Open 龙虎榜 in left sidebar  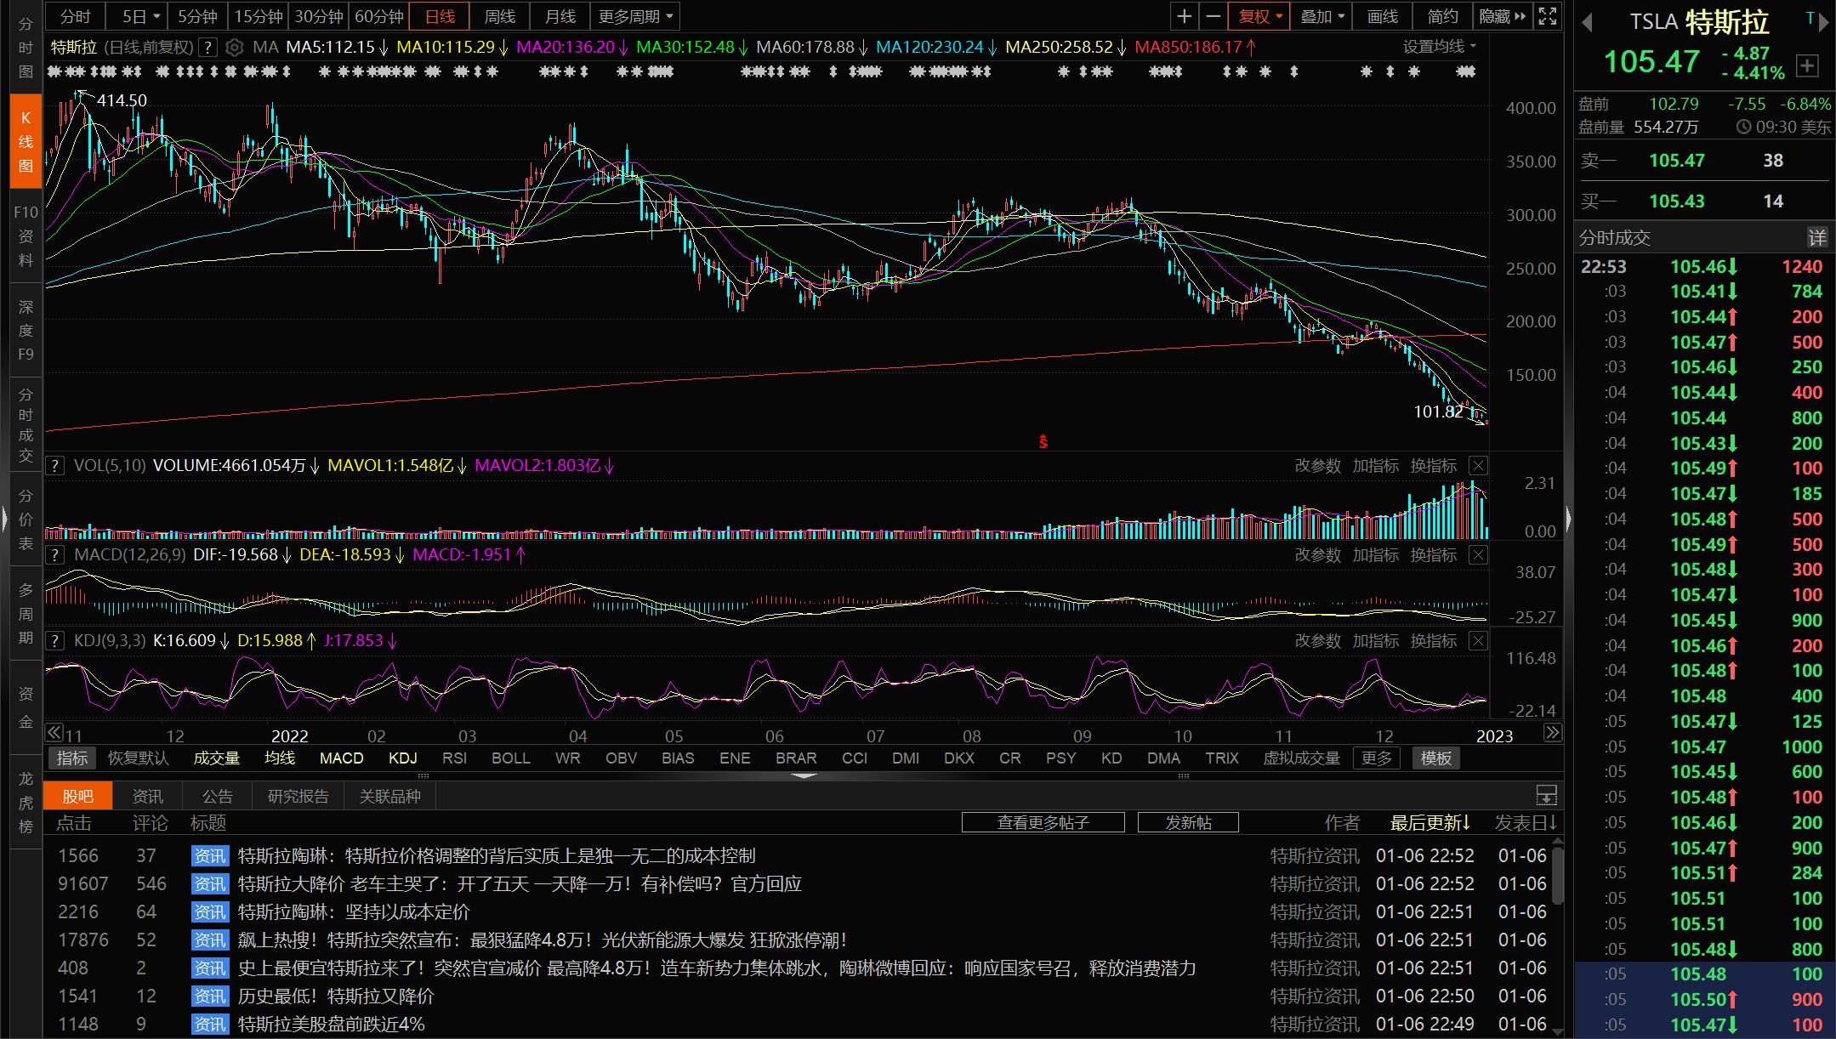point(26,802)
